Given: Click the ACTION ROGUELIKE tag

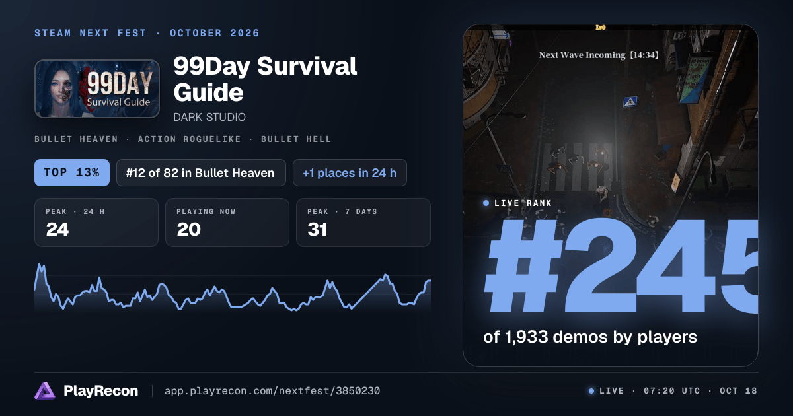Looking at the screenshot, I should [x=190, y=139].
